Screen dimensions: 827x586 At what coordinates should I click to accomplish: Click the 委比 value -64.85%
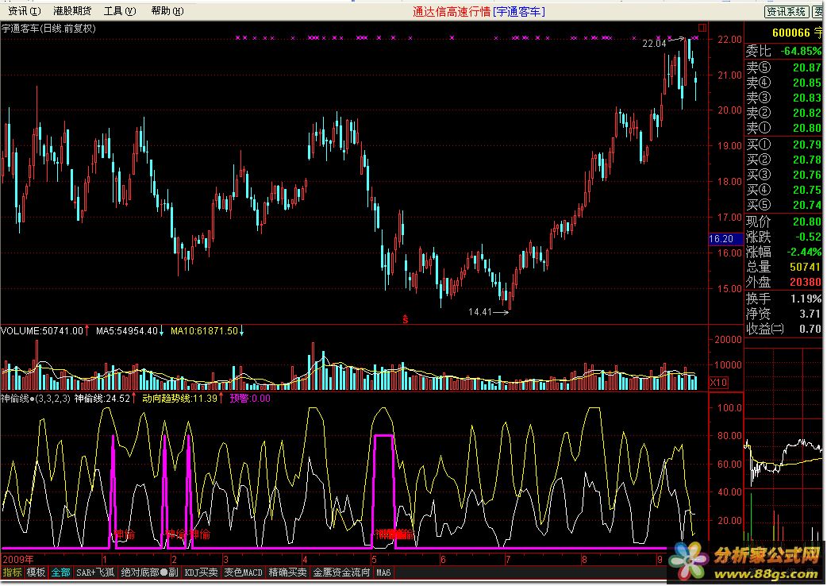801,51
